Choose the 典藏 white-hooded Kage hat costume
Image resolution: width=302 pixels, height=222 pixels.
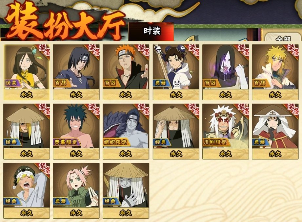275,131
